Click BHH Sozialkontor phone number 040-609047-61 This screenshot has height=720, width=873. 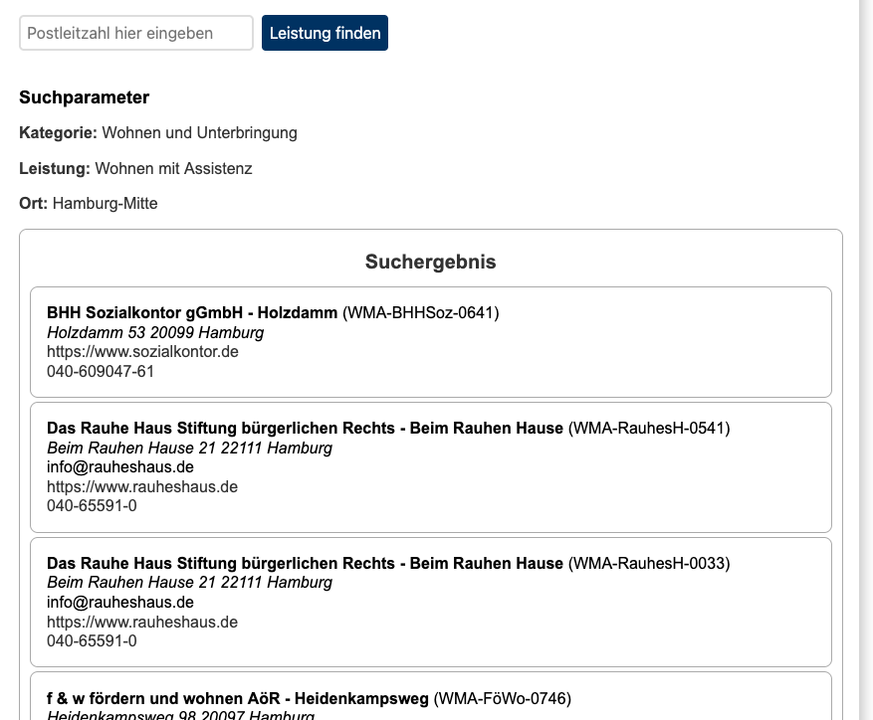click(x=101, y=371)
